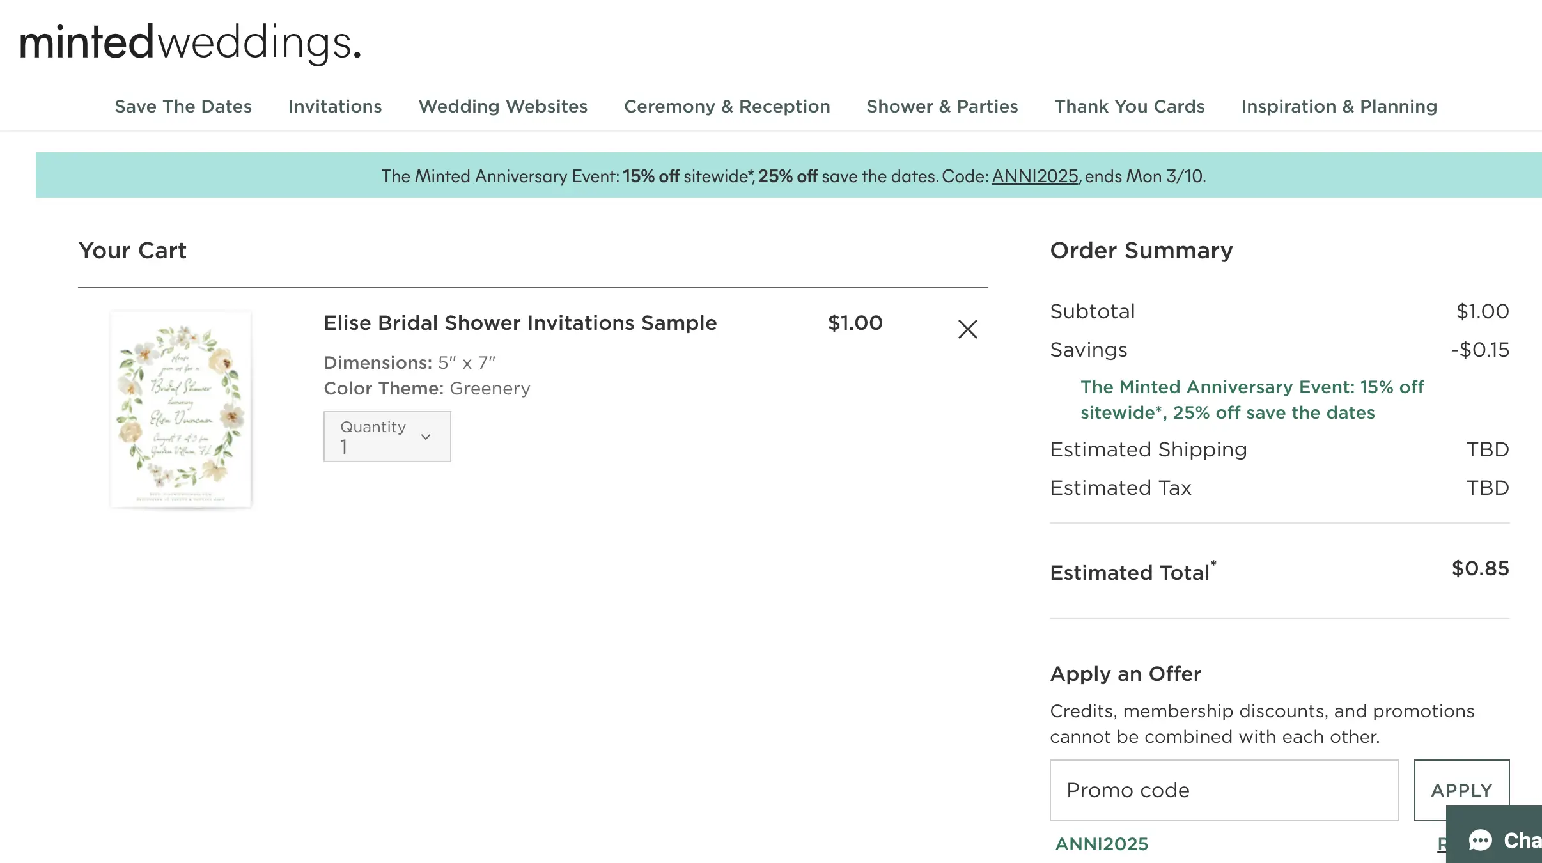The width and height of the screenshot is (1542, 863).
Task: Remove Elise Bridal Shower item with X
Action: 967,329
